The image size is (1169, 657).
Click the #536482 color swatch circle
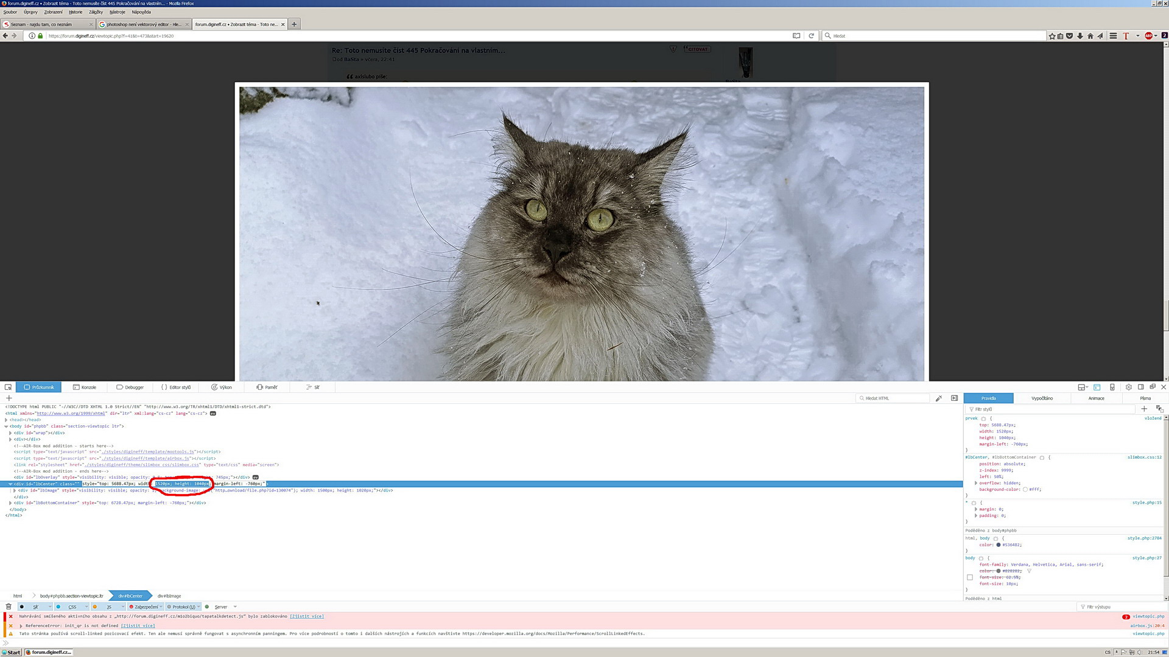point(999,545)
